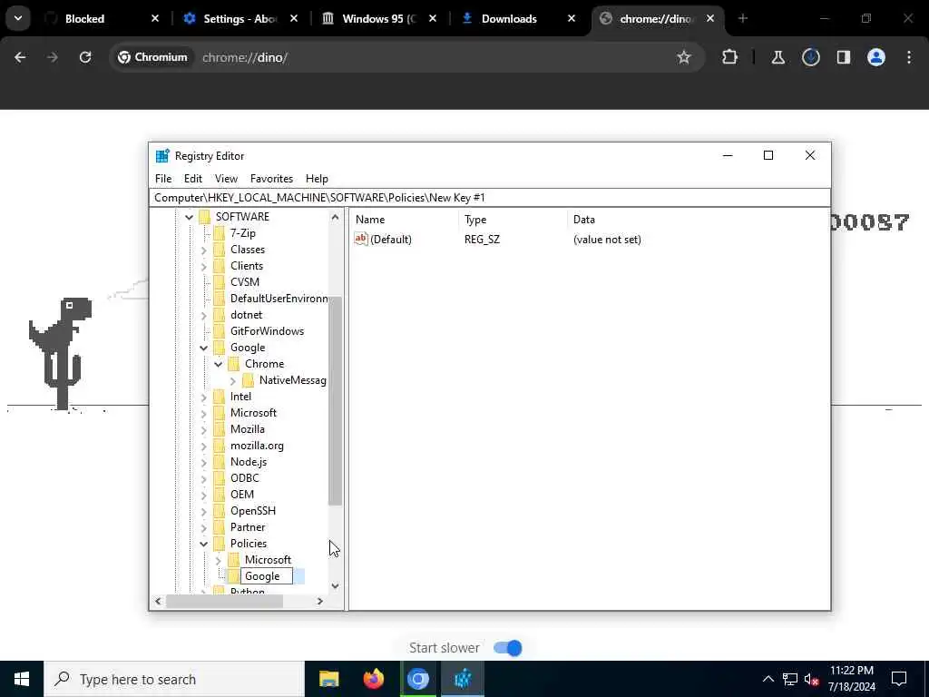The image size is (929, 697).
Task: Expand the dotnet key
Action: click(204, 315)
